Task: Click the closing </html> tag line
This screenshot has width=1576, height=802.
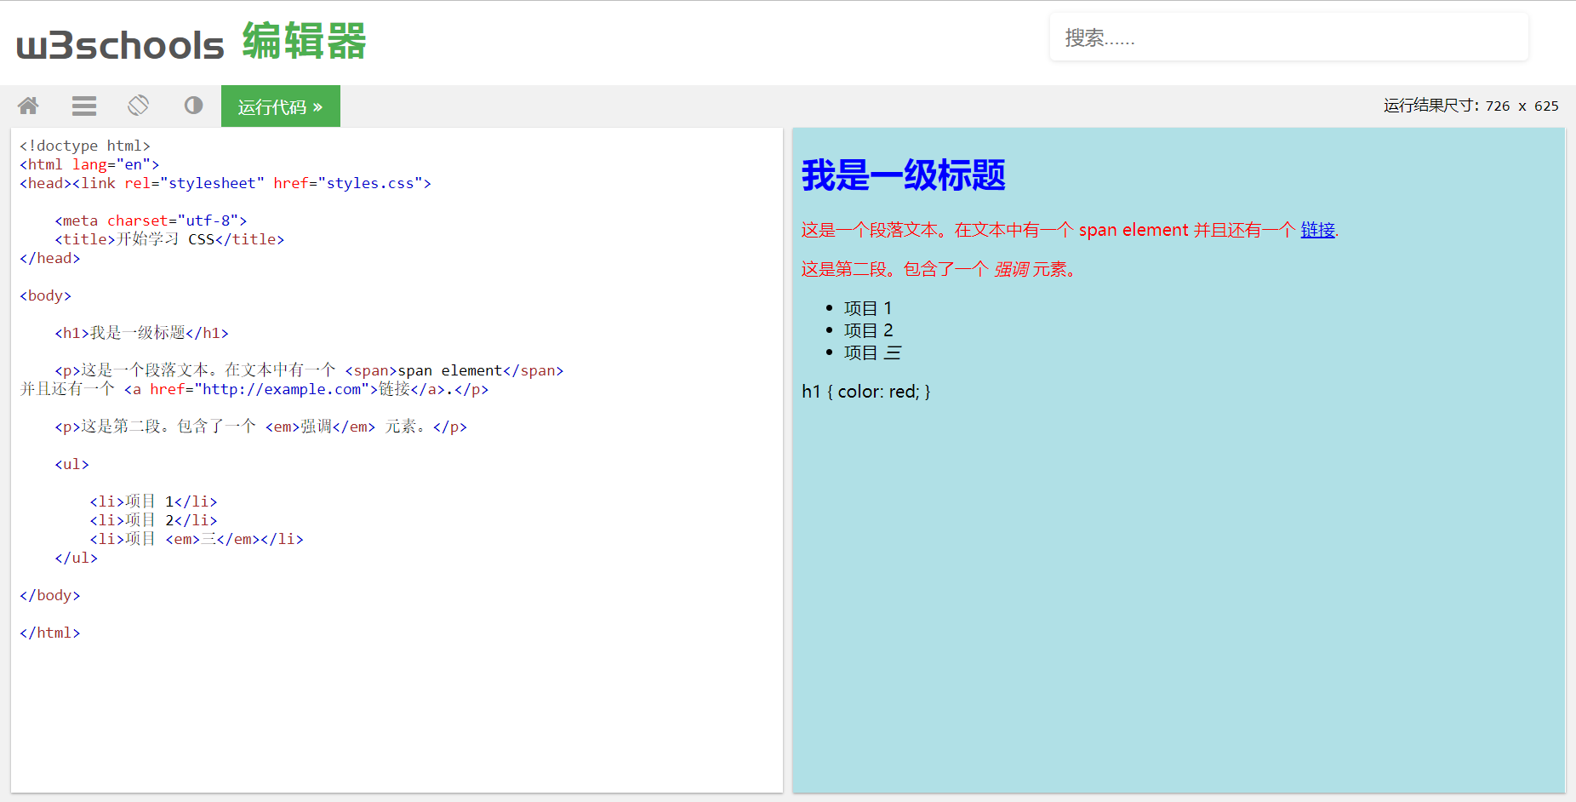Action: pos(50,633)
